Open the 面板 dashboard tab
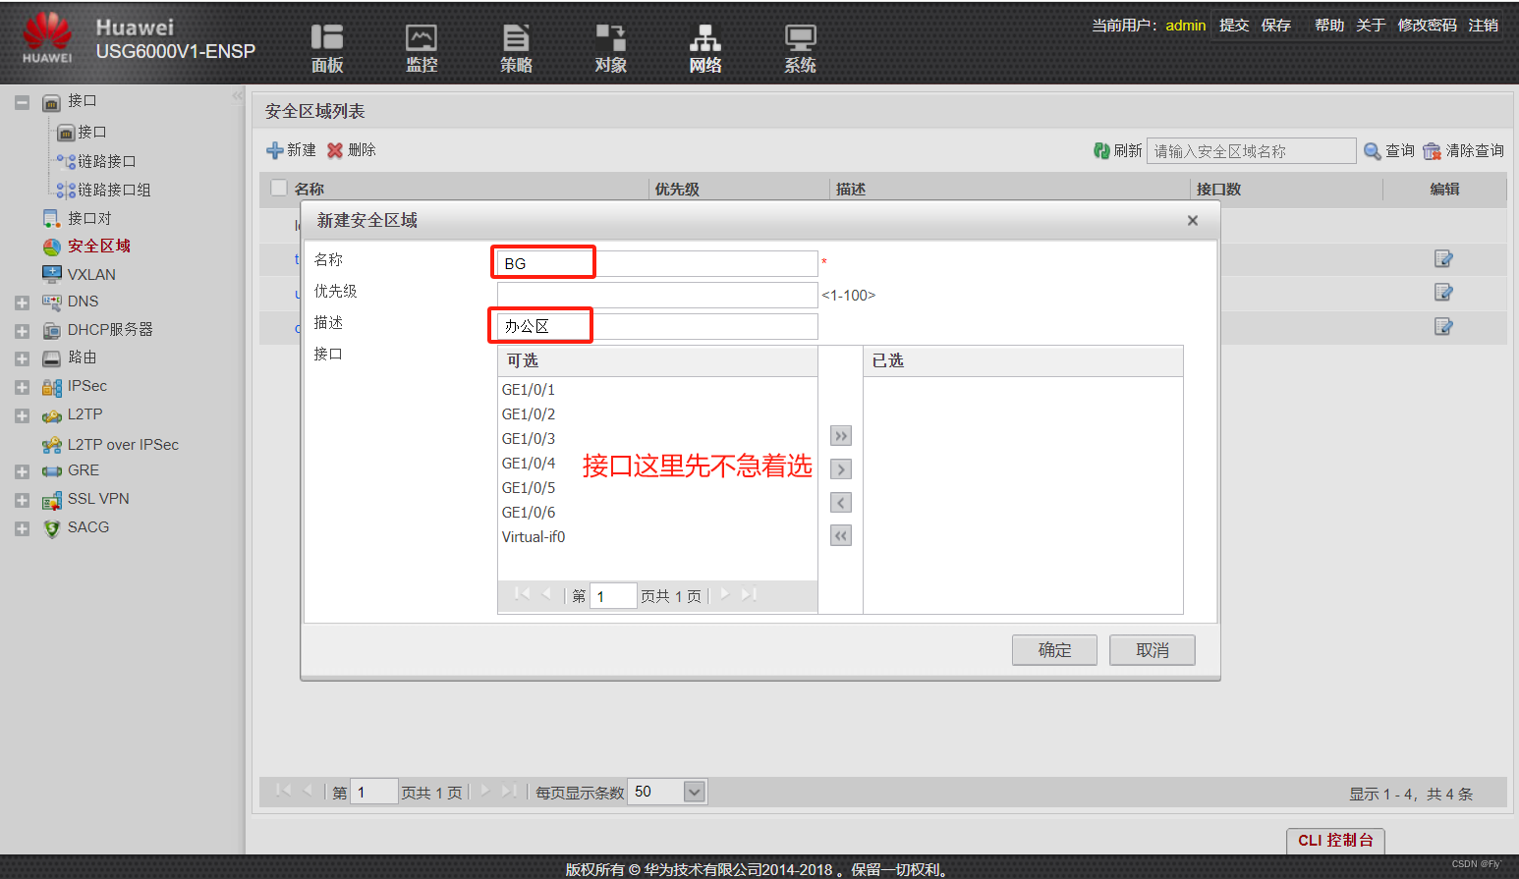Viewport: 1519px width, 879px height. [327, 49]
